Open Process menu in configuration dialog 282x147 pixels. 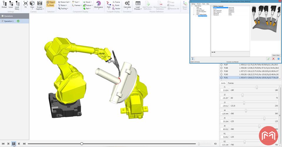[199, 4]
